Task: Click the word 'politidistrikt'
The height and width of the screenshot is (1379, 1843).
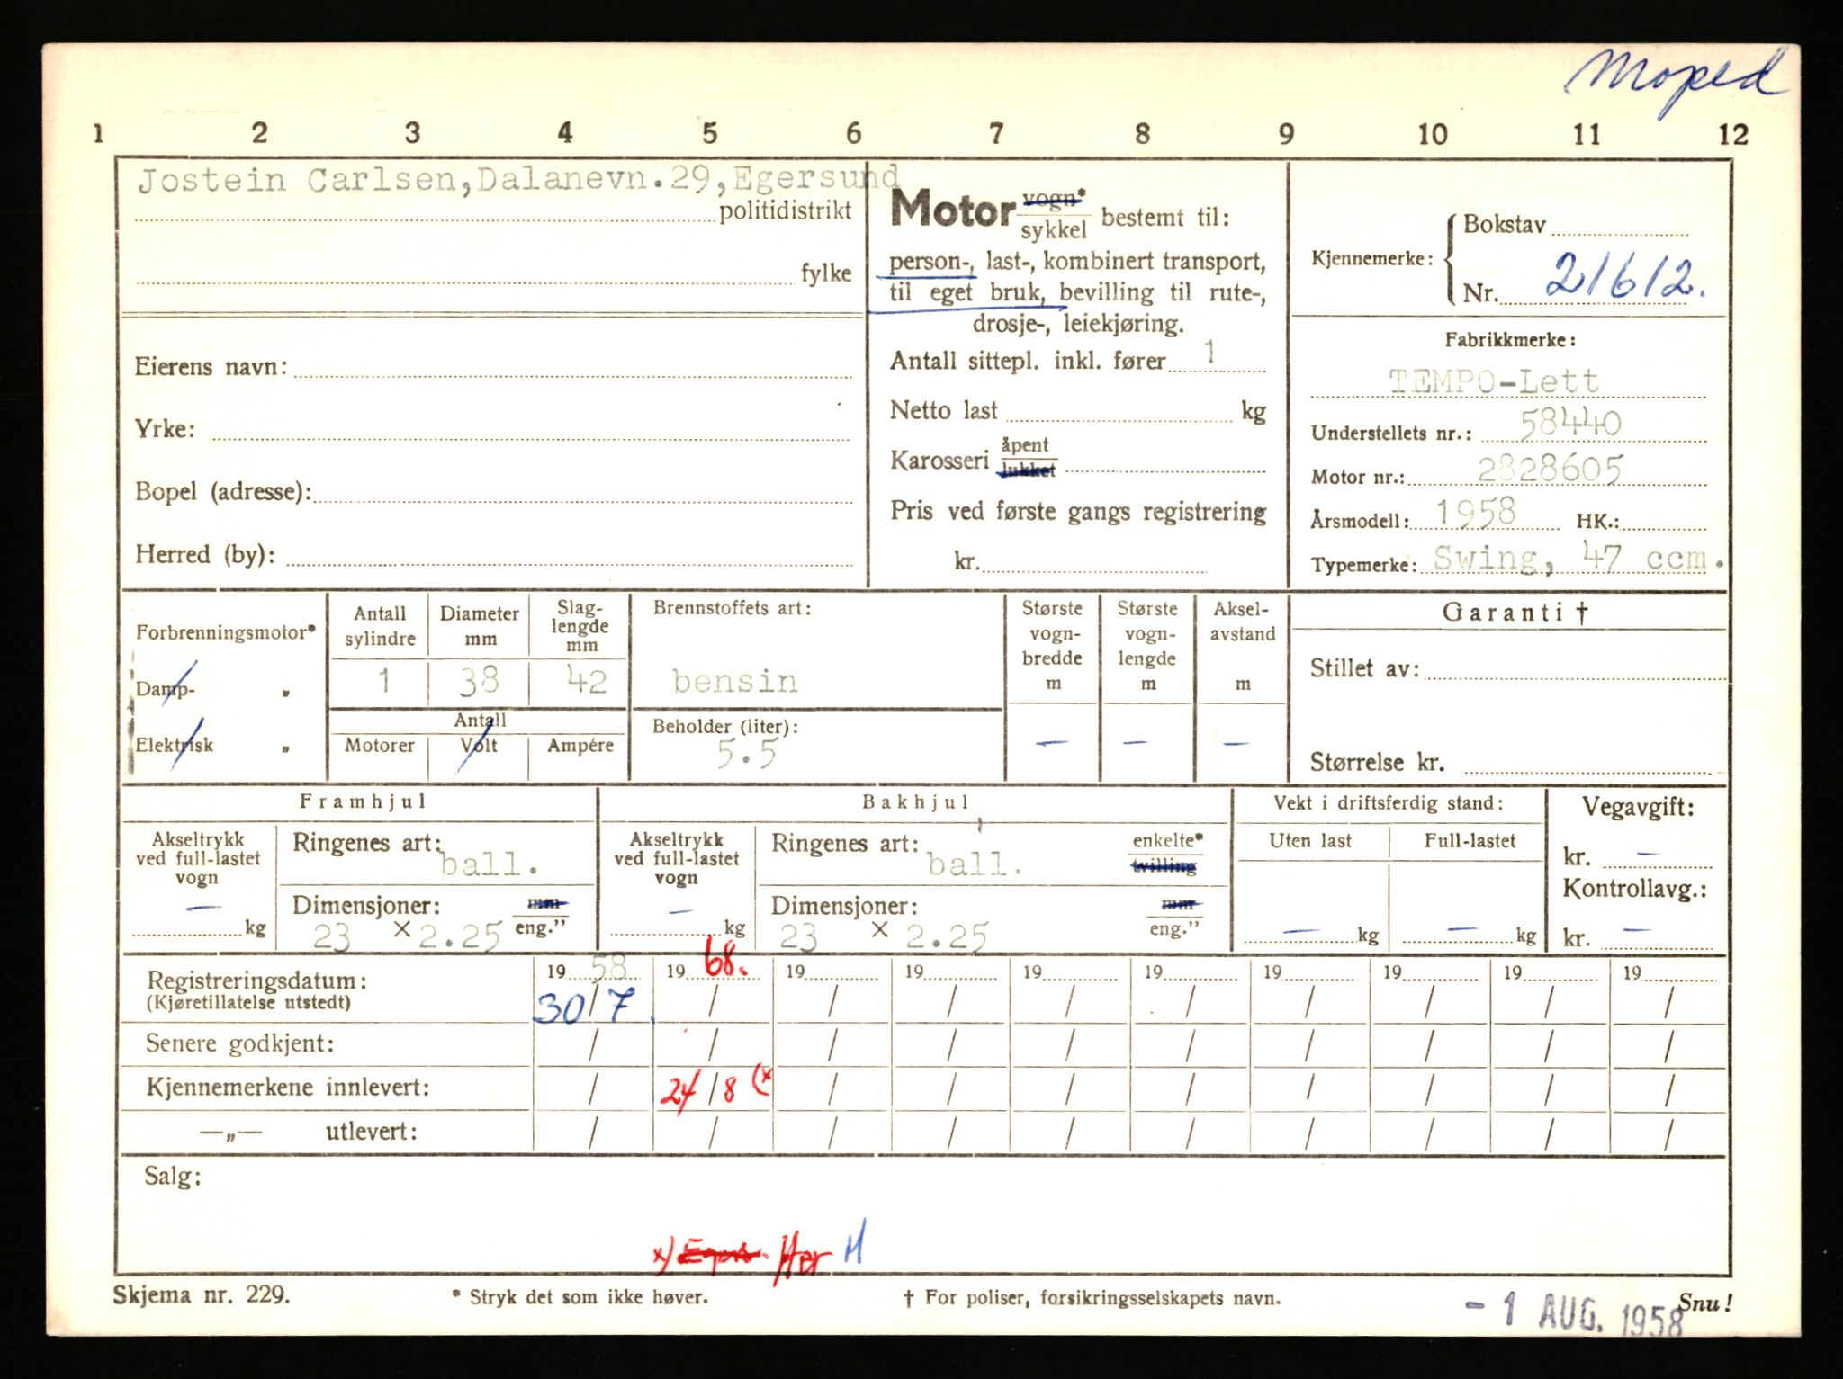Action: 785,211
